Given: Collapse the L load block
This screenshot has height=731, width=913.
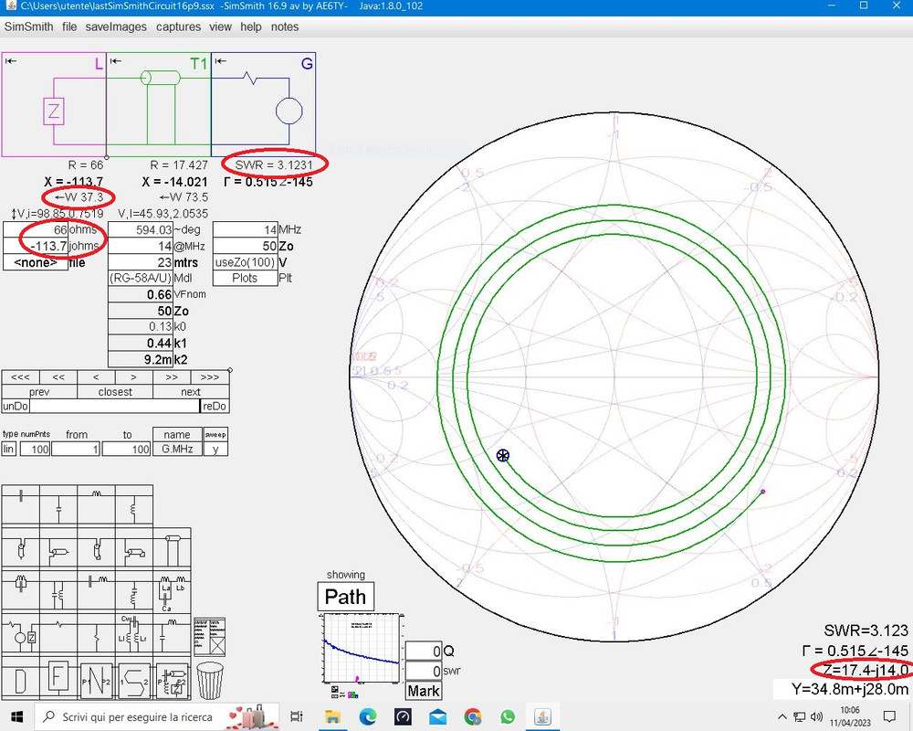Looking at the screenshot, I should coord(11,60).
